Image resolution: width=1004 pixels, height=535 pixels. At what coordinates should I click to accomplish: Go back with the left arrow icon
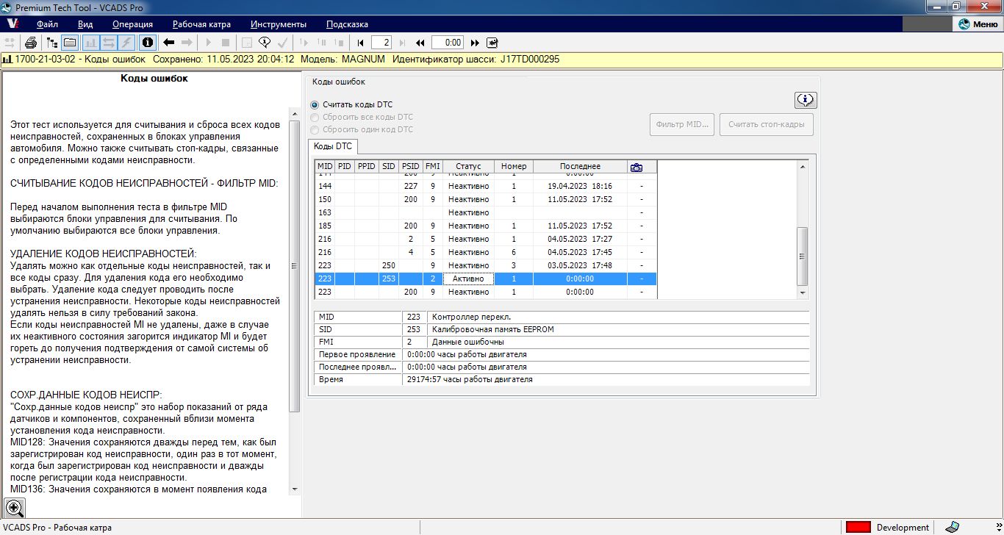pyautogui.click(x=168, y=43)
